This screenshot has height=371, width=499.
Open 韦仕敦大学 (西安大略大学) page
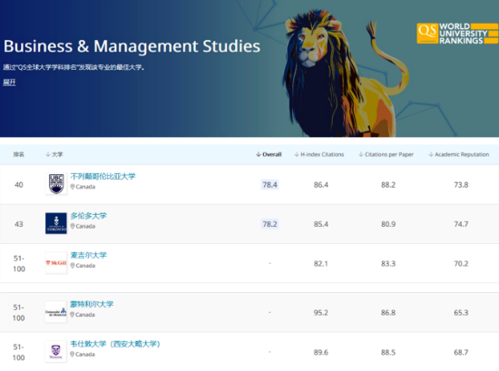coord(115,344)
